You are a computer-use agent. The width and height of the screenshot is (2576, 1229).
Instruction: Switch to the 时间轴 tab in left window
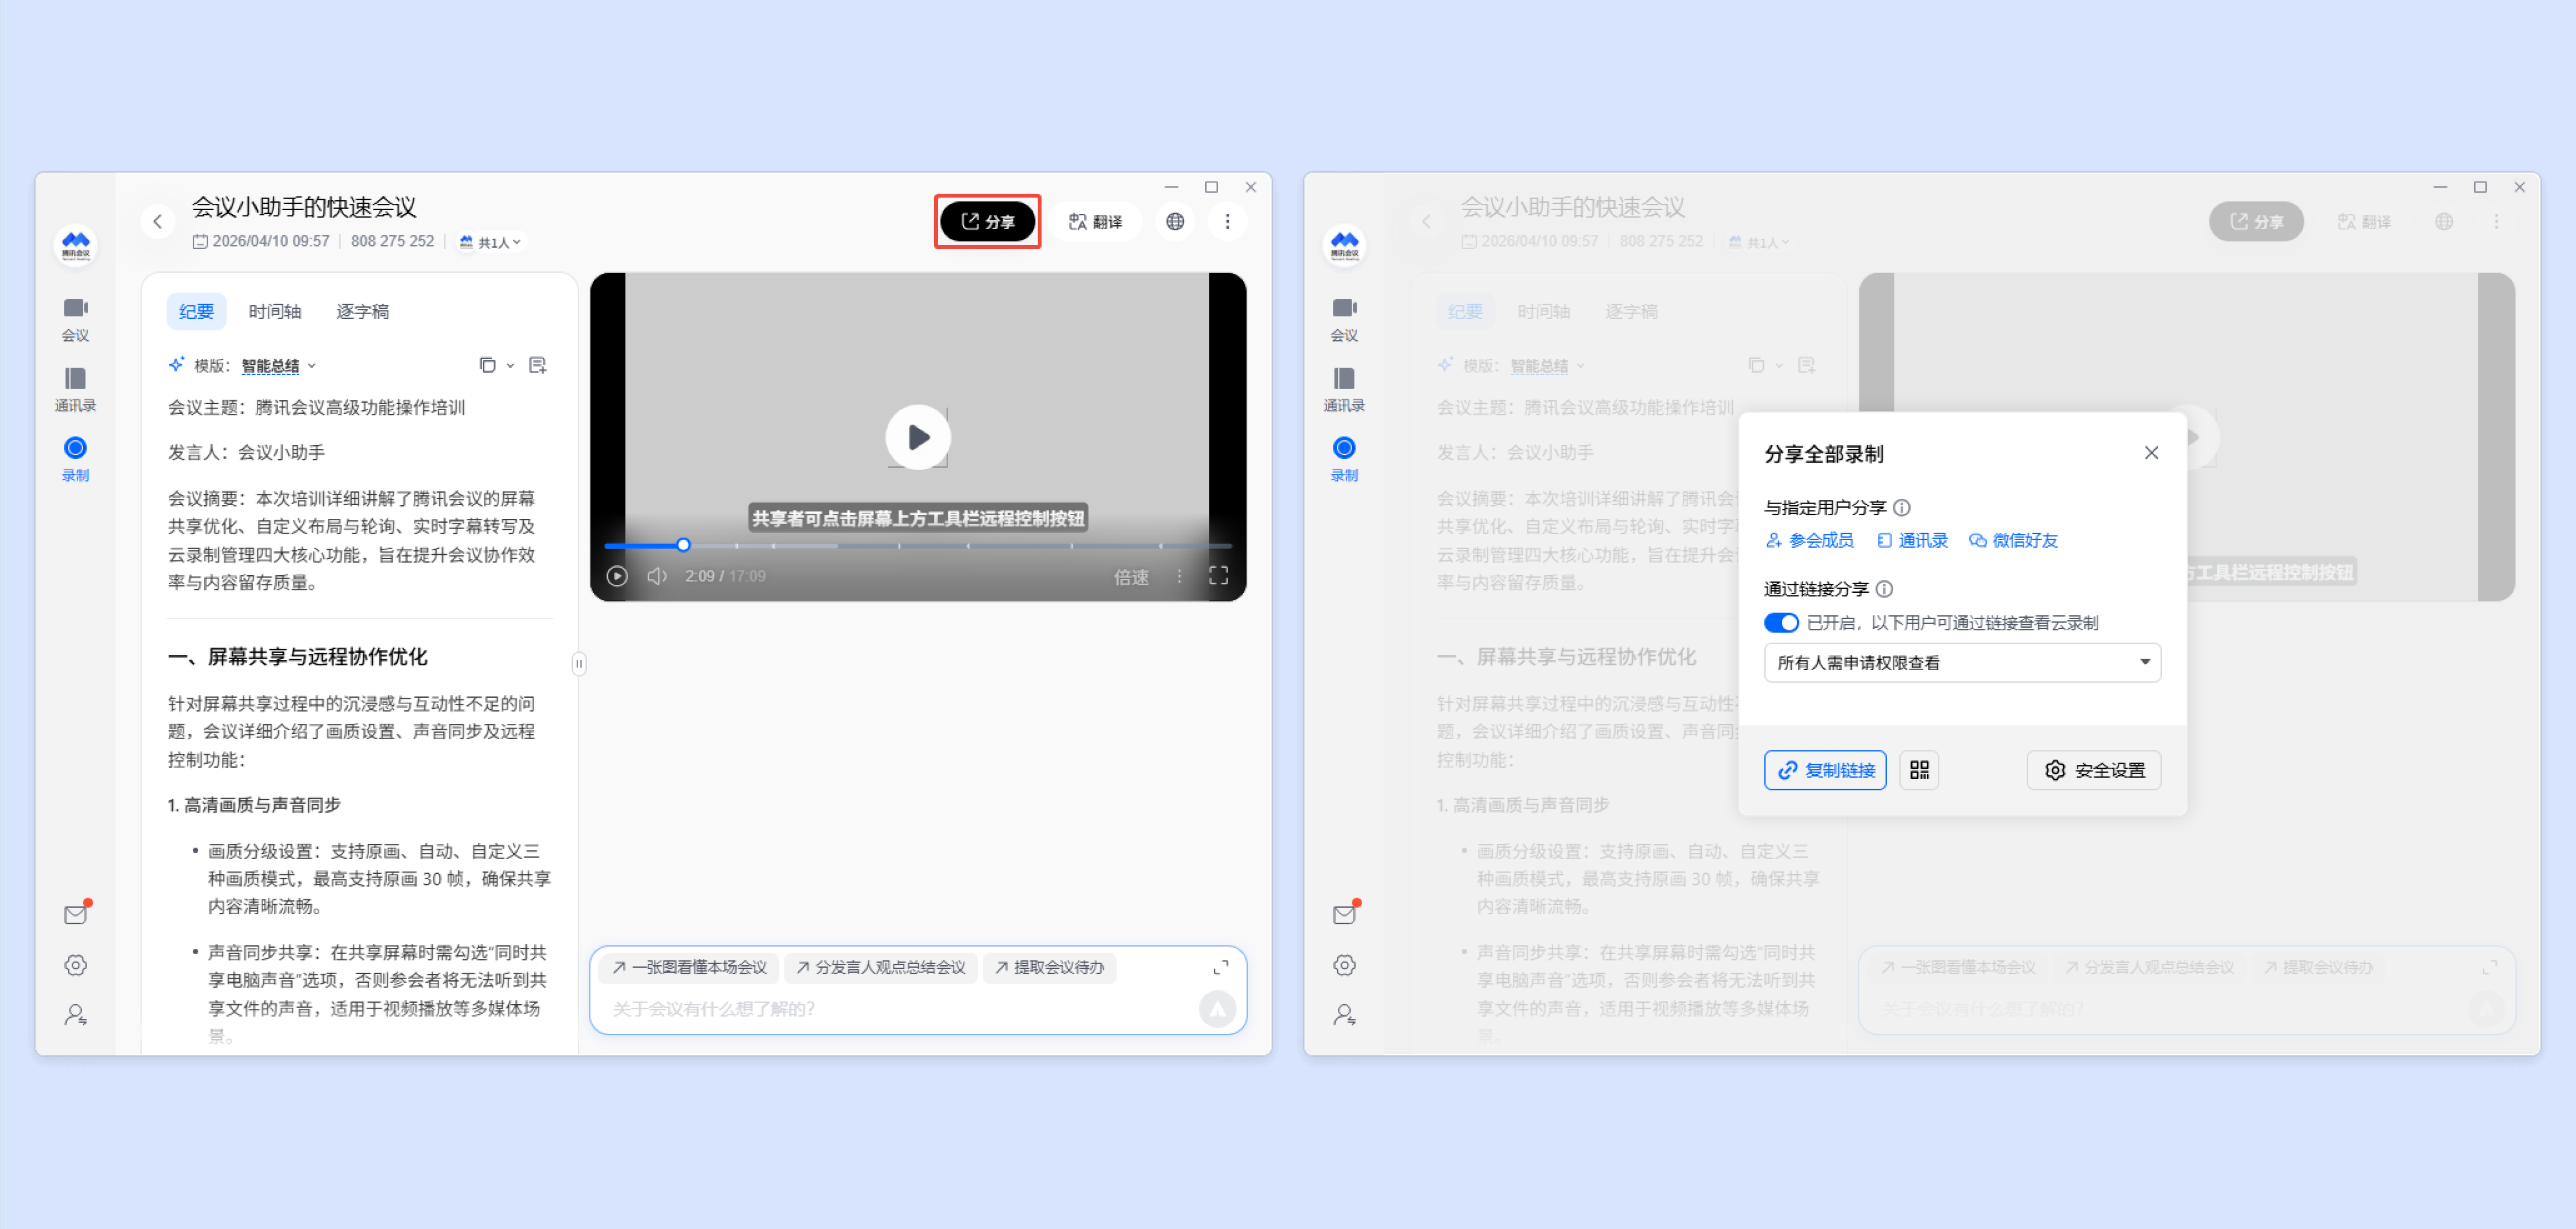click(274, 311)
